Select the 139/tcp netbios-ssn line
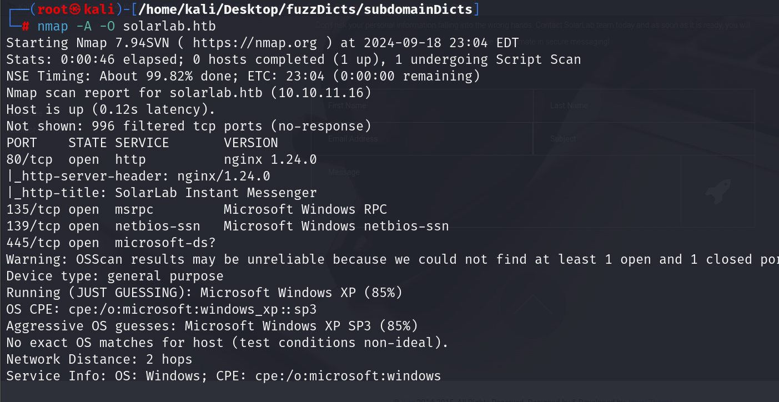 pyautogui.click(x=228, y=226)
